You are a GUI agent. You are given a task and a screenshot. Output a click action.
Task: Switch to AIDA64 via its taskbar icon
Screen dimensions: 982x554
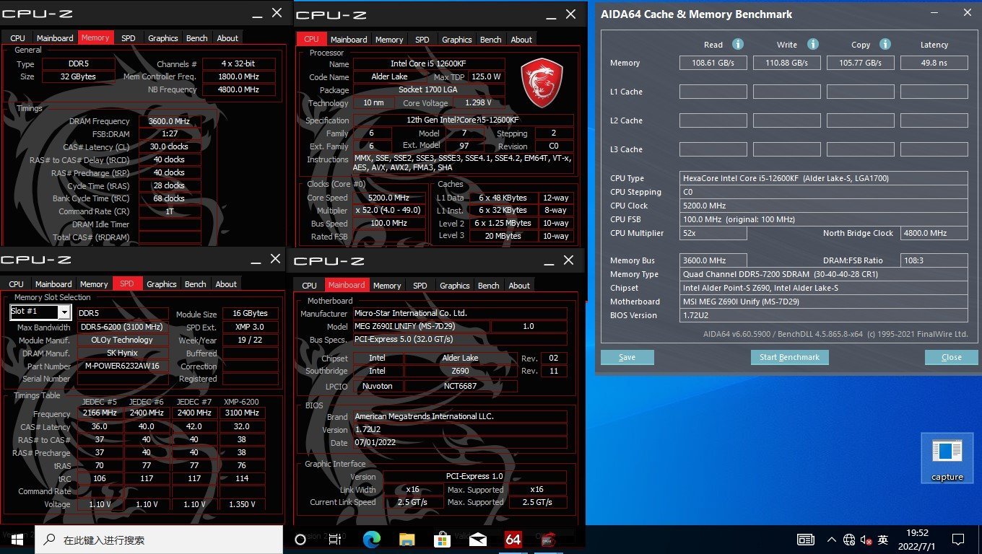[513, 539]
